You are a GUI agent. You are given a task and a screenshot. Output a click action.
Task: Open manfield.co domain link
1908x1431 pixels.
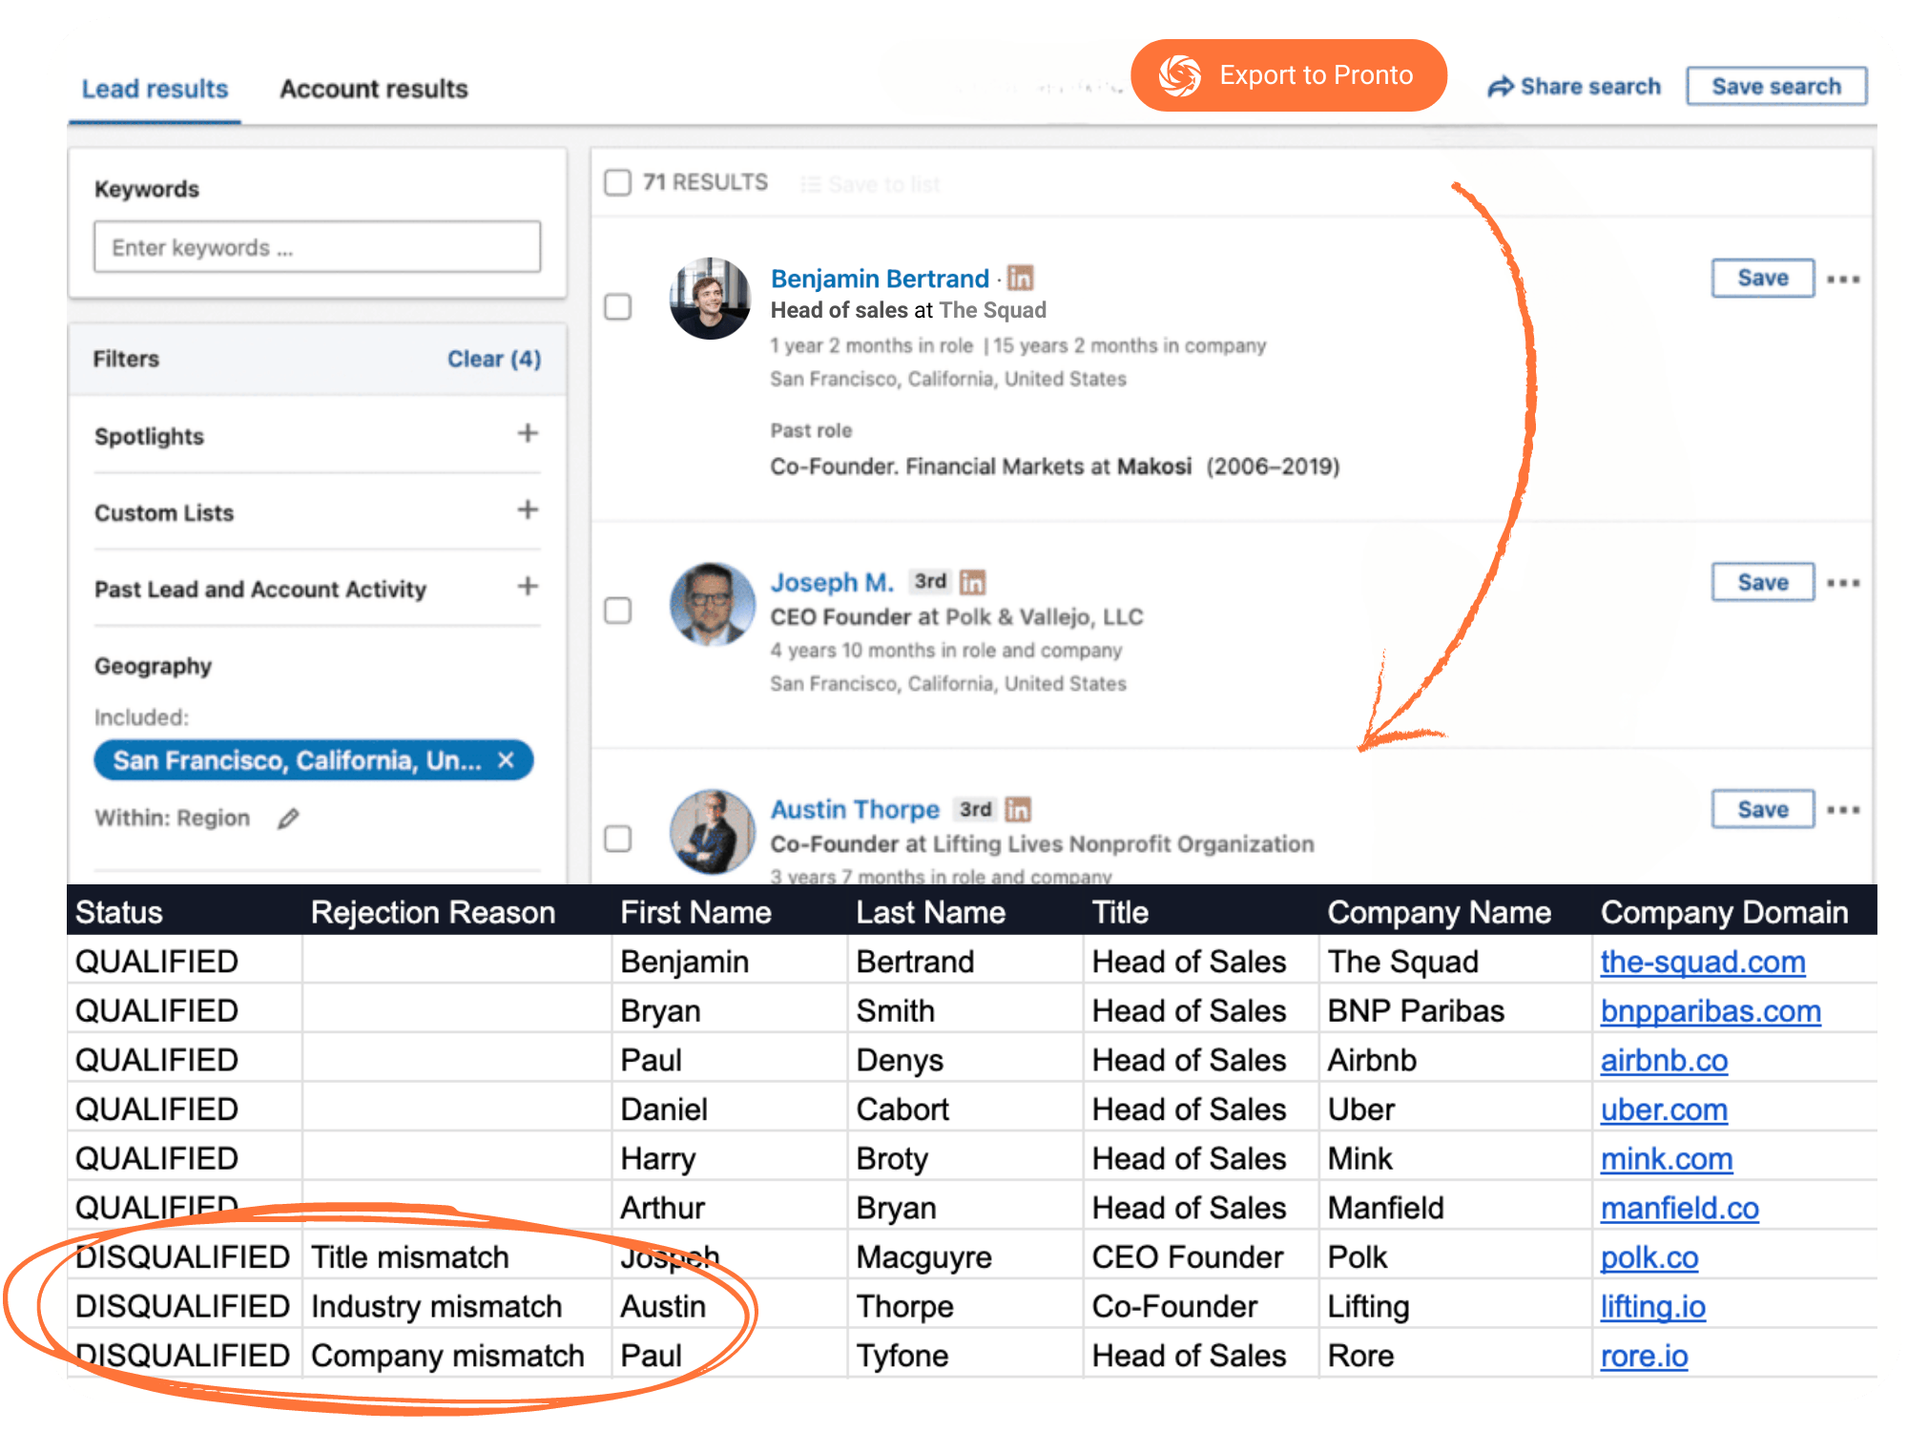pyautogui.click(x=1679, y=1209)
